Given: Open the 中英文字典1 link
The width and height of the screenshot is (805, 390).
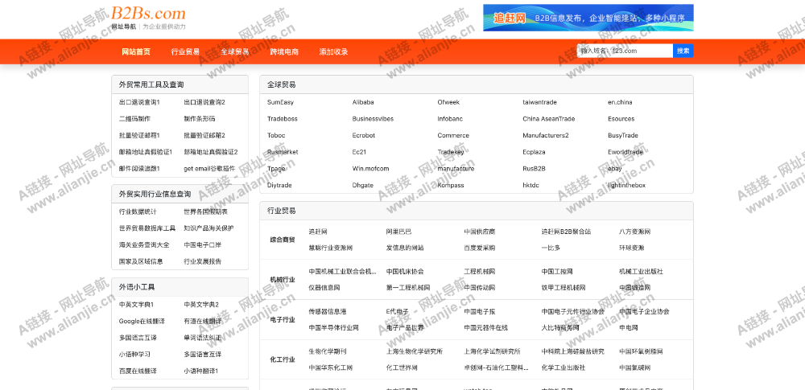Looking at the screenshot, I should [x=136, y=304].
